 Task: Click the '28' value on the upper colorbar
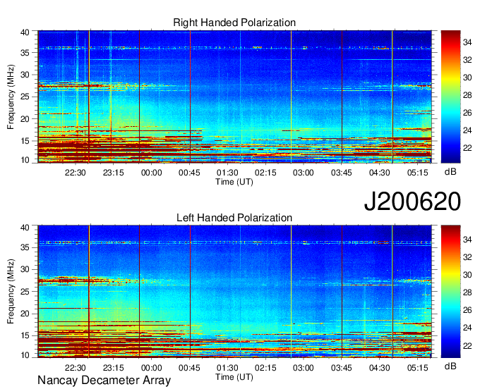point(467,95)
